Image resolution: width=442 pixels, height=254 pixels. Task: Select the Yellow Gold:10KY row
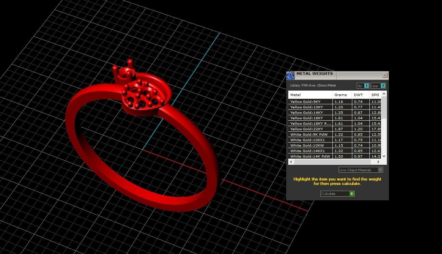(x=335, y=107)
